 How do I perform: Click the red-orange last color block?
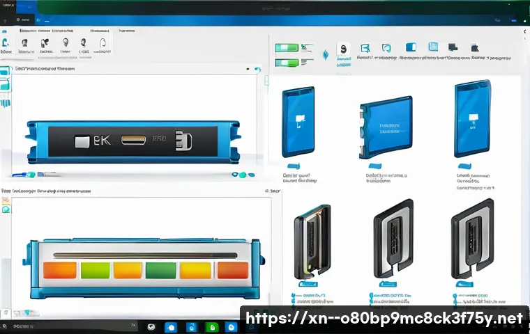[x=233, y=271]
